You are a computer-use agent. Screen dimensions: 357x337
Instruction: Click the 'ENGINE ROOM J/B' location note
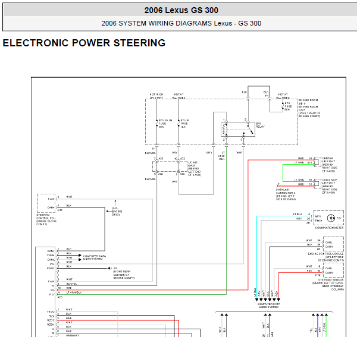[x=309, y=108]
